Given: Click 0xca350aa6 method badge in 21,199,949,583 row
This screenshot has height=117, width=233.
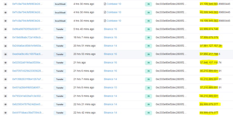Looking at the screenshot, I should tap(60, 4).
